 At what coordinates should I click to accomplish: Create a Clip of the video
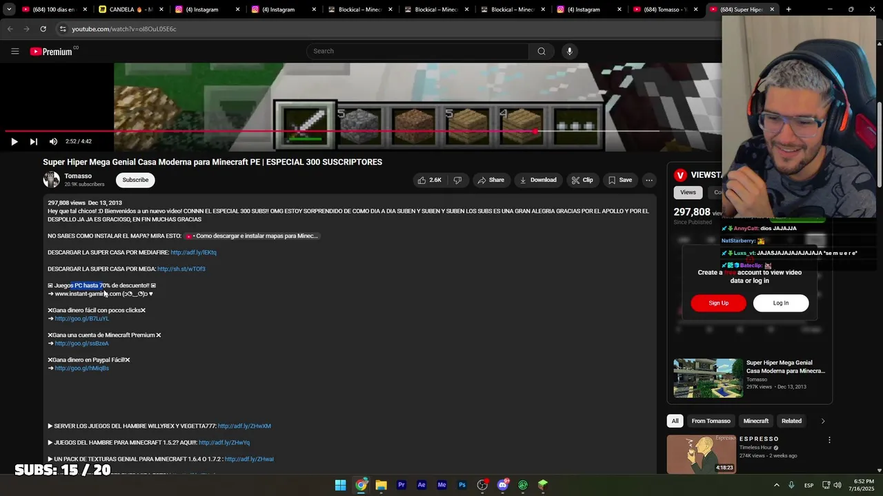pos(582,180)
